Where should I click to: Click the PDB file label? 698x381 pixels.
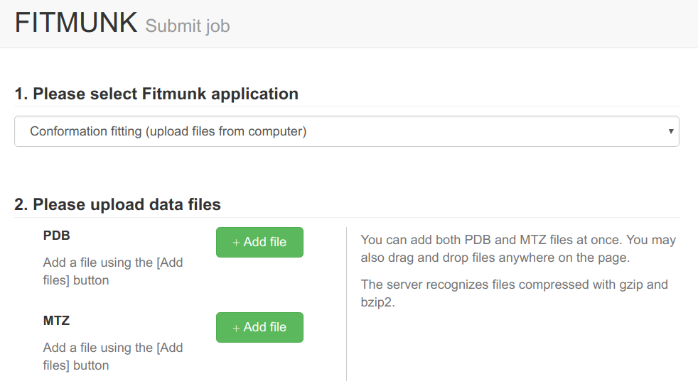[x=57, y=236]
